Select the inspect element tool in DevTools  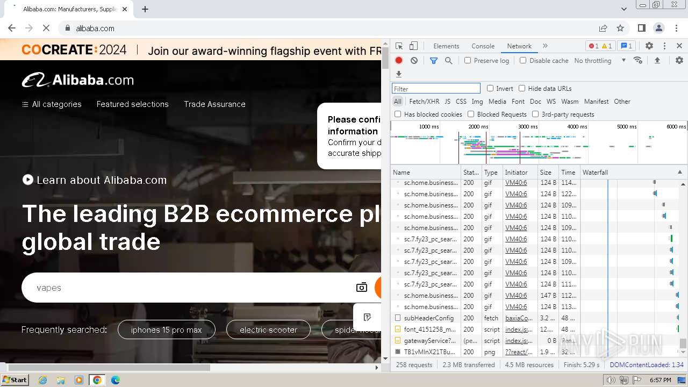tap(399, 46)
